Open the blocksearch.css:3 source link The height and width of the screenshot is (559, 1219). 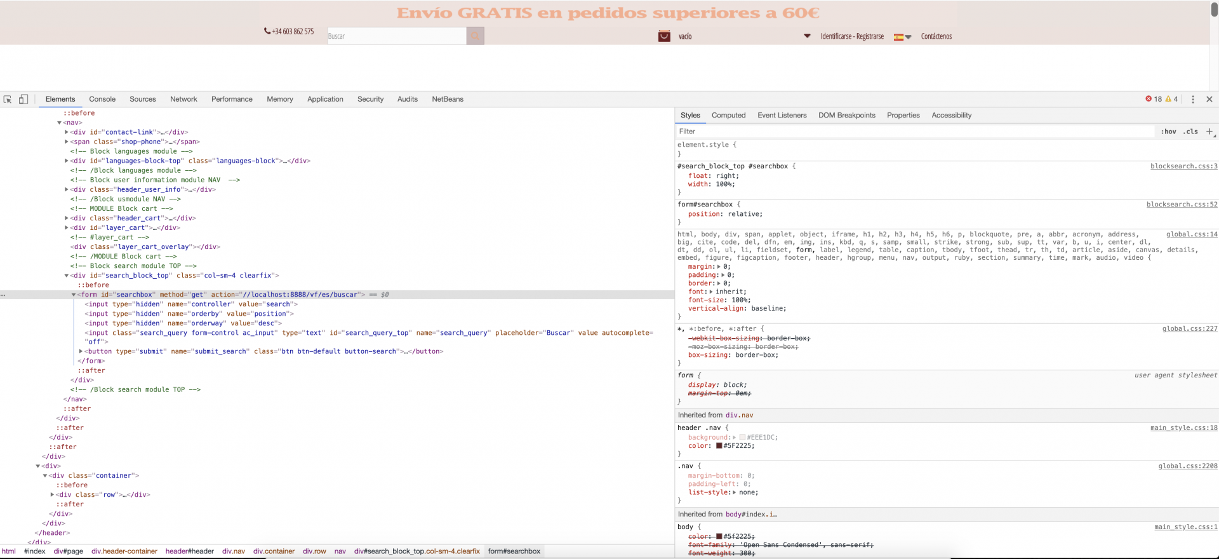(1184, 166)
